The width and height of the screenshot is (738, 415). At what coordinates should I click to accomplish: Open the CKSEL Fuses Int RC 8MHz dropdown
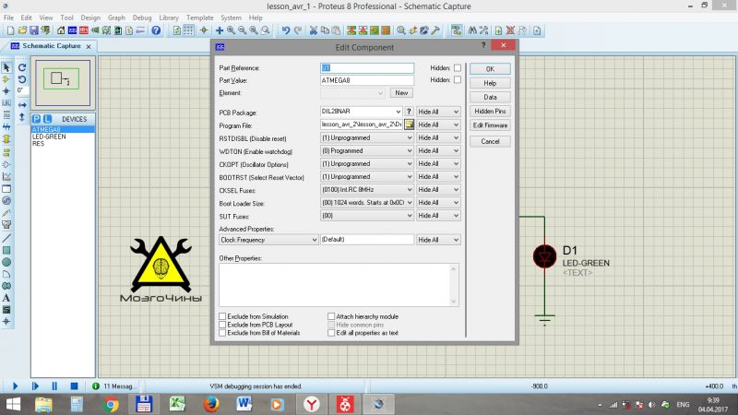coord(366,190)
